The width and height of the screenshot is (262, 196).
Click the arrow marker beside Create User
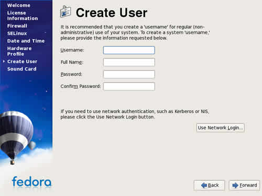tap(4, 61)
